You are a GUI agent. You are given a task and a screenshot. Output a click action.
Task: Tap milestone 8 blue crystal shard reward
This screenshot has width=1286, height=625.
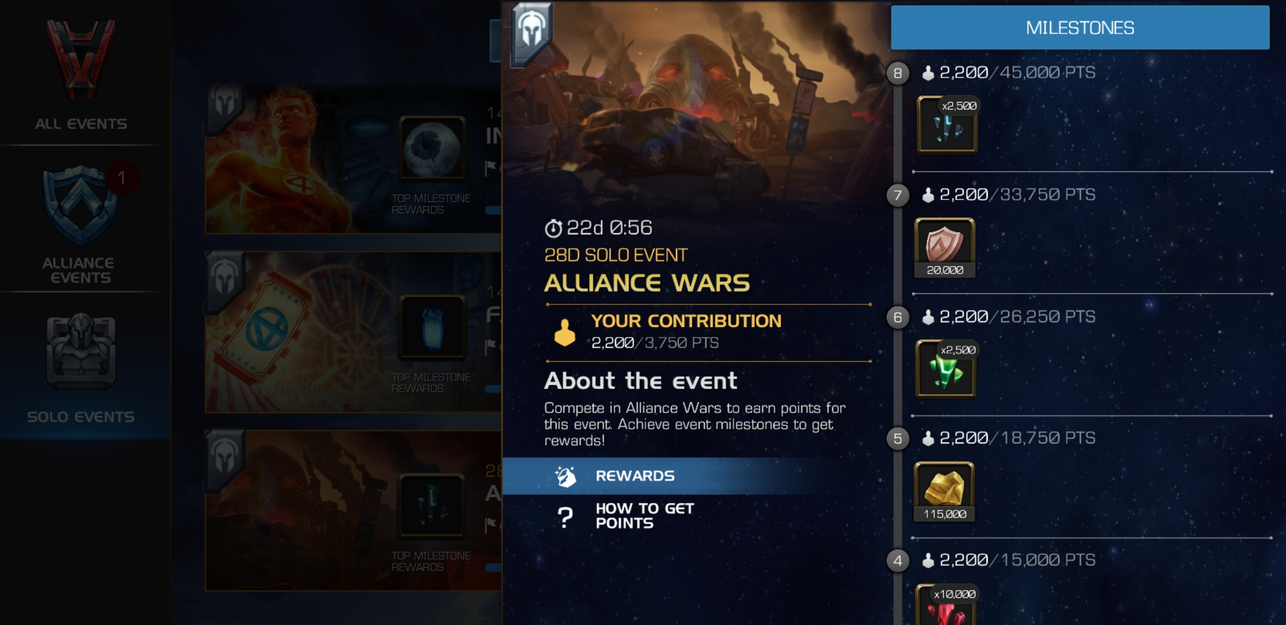coord(947,124)
